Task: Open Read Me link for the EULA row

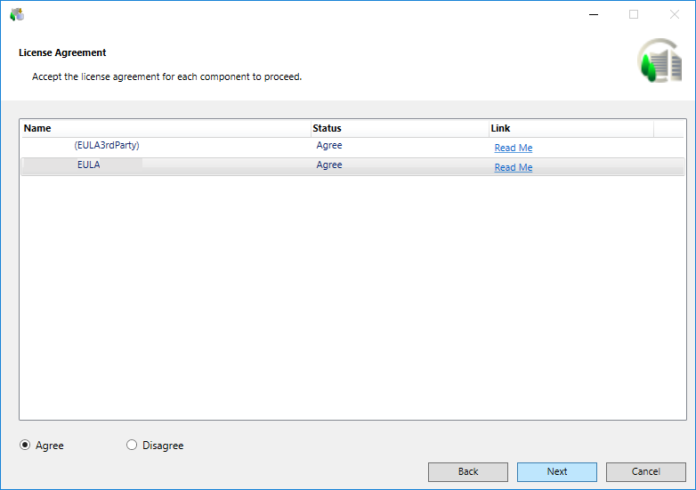Action: pyautogui.click(x=513, y=167)
